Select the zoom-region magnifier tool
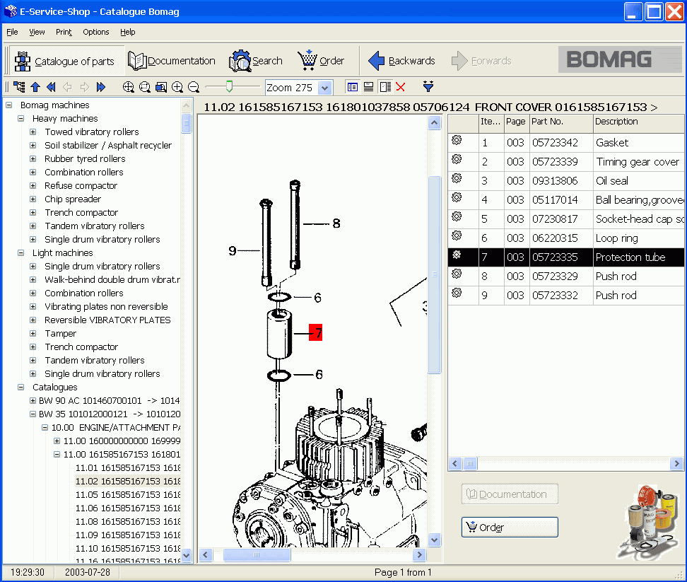The height and width of the screenshot is (582, 687). 145,87
